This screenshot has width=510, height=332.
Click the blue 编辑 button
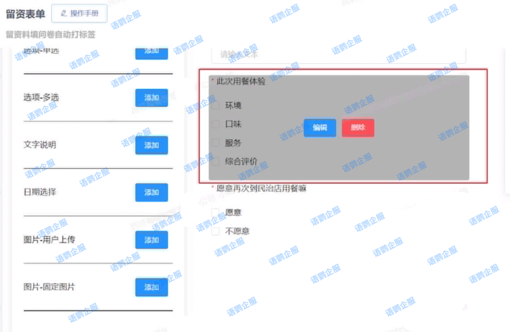[320, 128]
